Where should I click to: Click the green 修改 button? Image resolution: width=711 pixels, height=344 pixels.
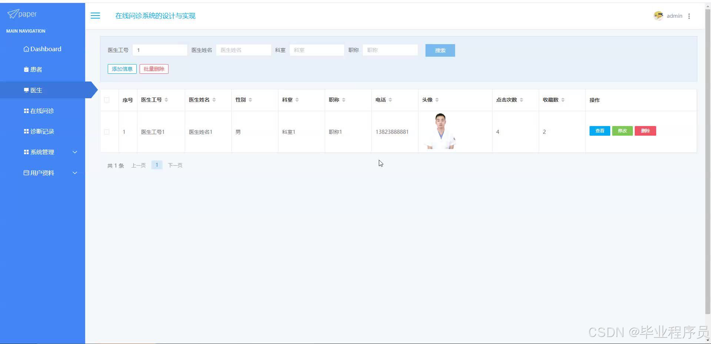tap(622, 131)
